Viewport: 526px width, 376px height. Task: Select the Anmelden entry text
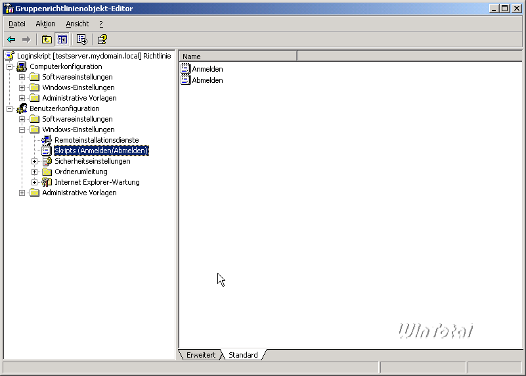(x=208, y=69)
